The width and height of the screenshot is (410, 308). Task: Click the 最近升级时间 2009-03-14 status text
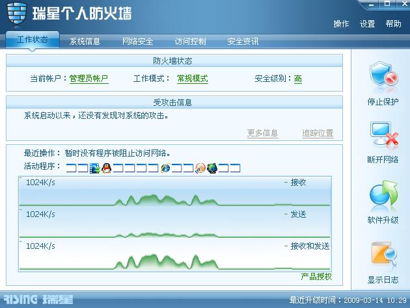348,300
